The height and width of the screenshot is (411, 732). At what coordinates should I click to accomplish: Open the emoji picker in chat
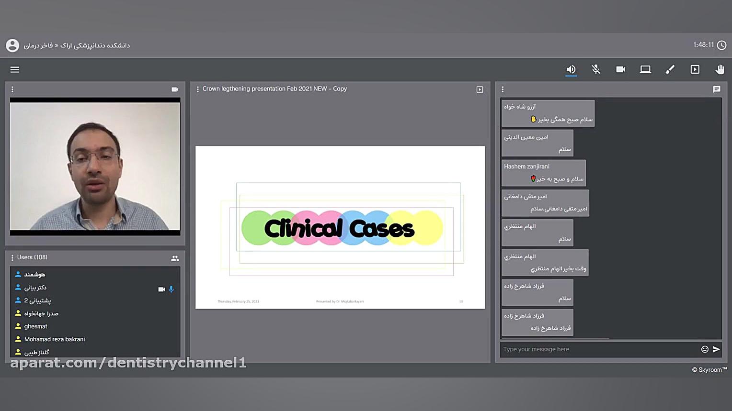pos(704,349)
